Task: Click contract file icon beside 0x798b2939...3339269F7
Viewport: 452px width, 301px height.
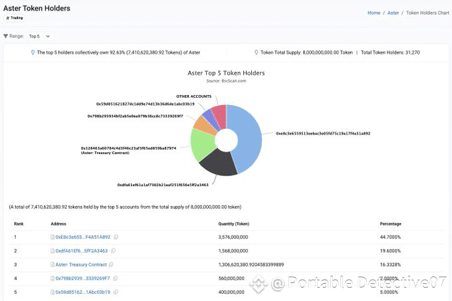Action: point(53,278)
